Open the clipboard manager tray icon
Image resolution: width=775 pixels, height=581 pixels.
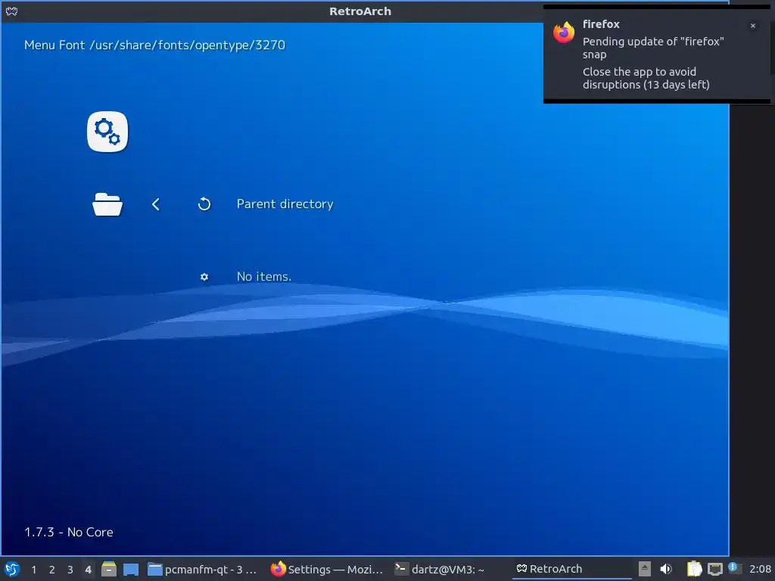[694, 569]
